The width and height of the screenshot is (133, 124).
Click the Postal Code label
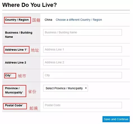[x=14, y=105]
